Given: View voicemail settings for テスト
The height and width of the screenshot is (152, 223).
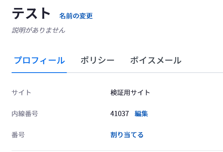Looking at the screenshot, I should 156,60.
